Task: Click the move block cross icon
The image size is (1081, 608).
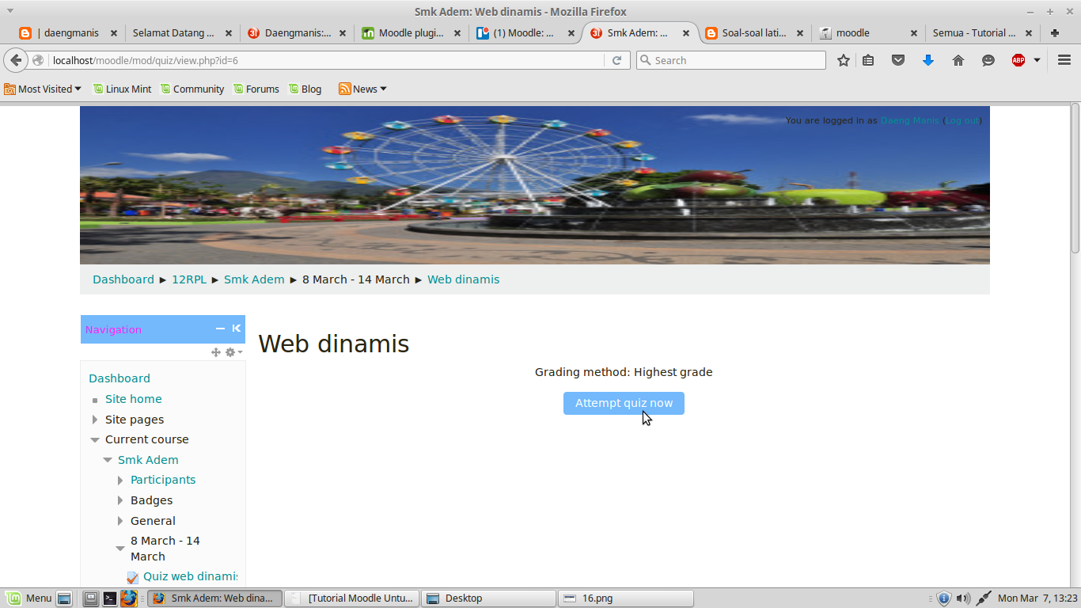Action: pyautogui.click(x=216, y=352)
